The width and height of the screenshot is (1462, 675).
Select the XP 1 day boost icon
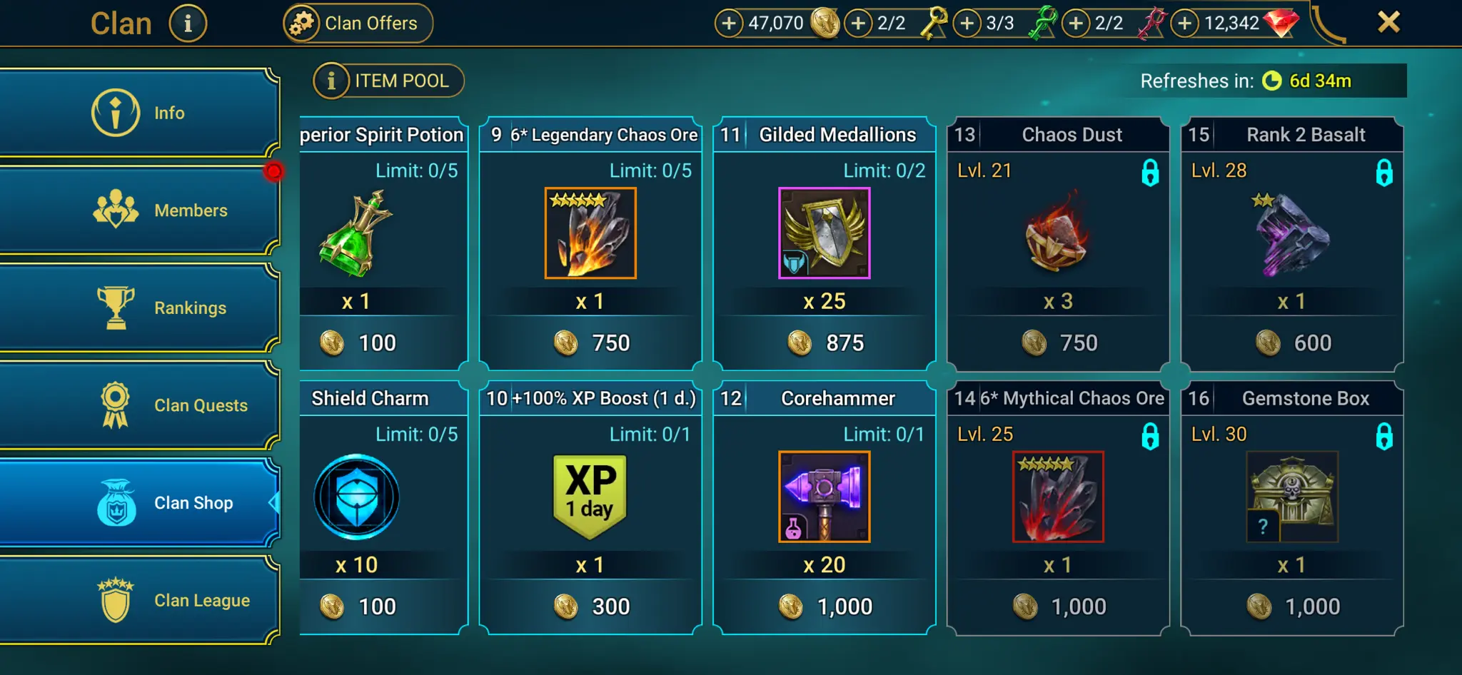(590, 497)
